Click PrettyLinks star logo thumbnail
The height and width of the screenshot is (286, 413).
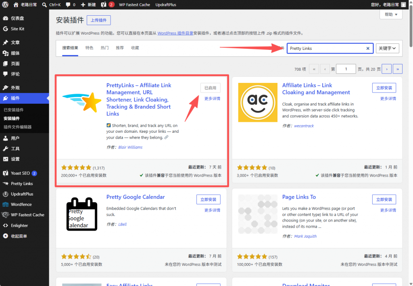tap(82, 103)
